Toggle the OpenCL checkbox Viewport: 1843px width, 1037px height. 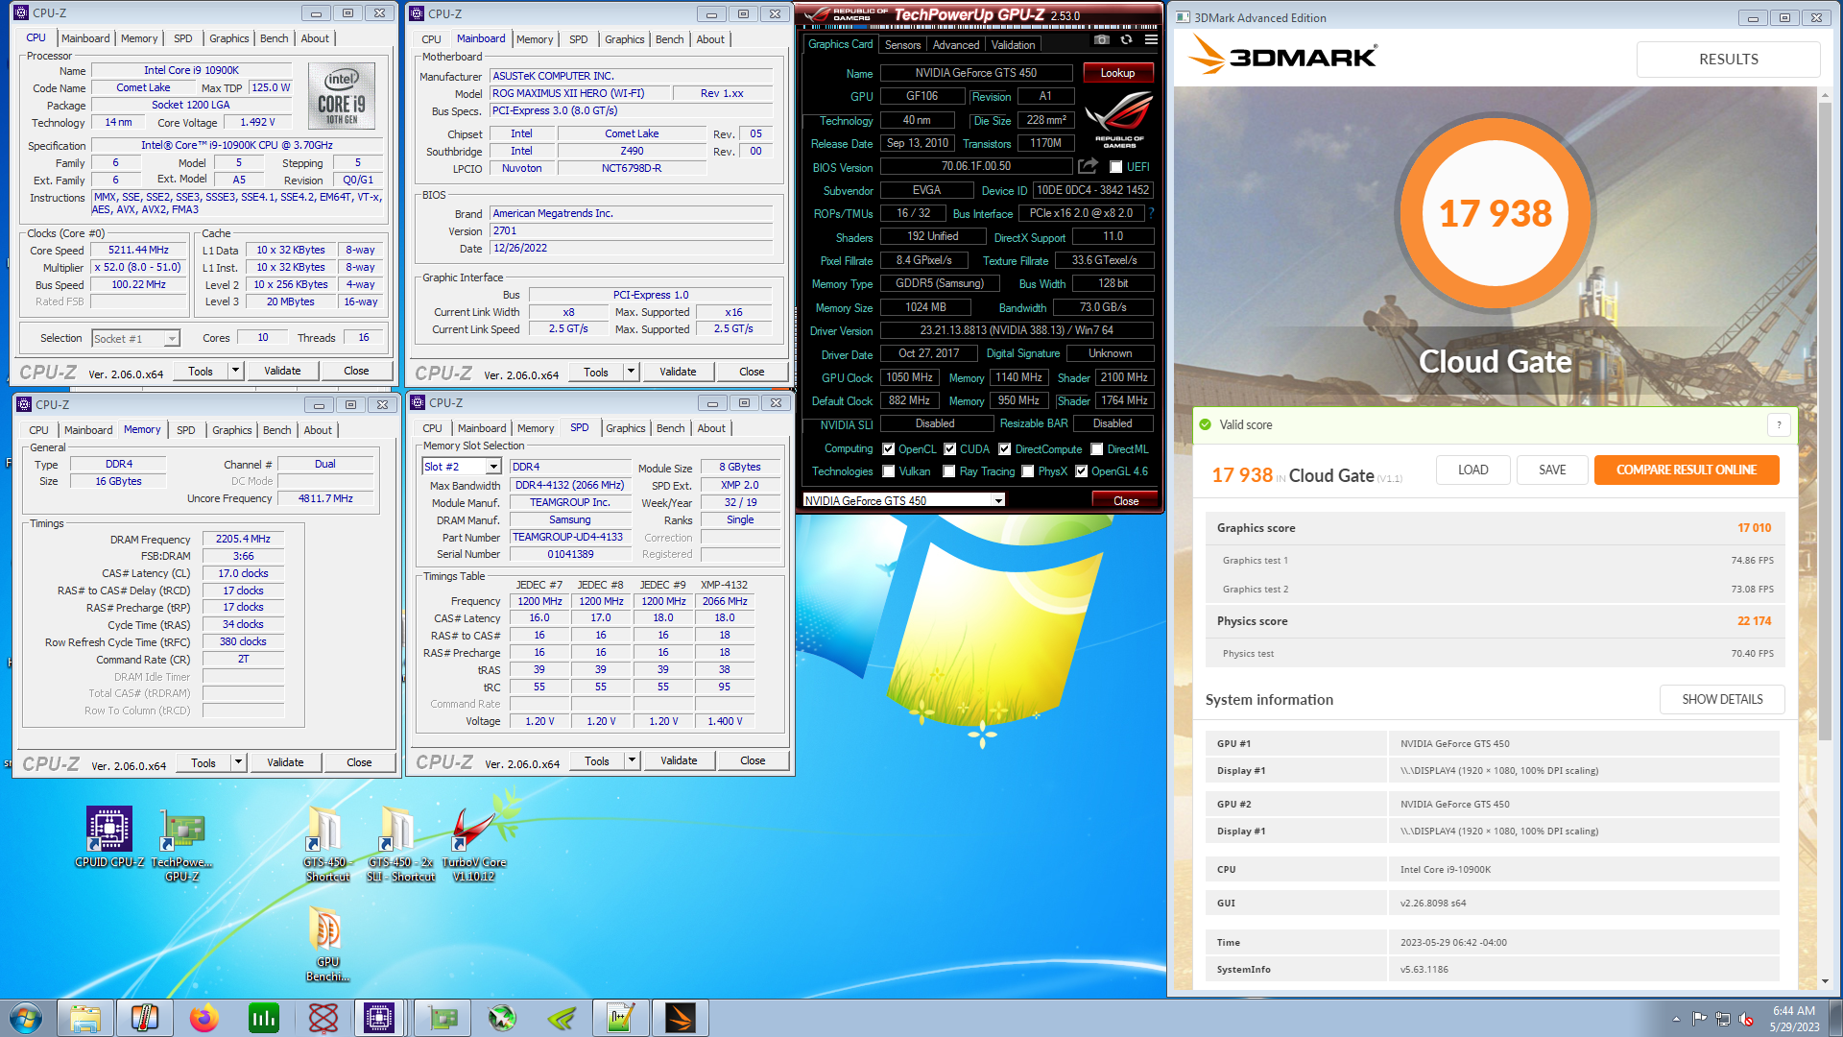click(x=888, y=448)
